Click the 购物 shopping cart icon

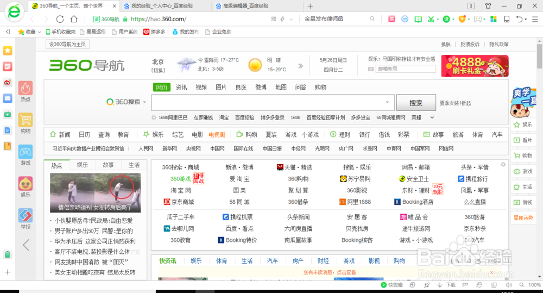tap(26, 120)
